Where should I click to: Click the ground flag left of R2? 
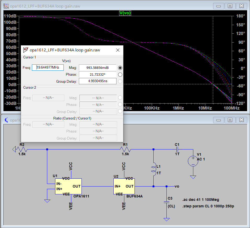pos(14,149)
